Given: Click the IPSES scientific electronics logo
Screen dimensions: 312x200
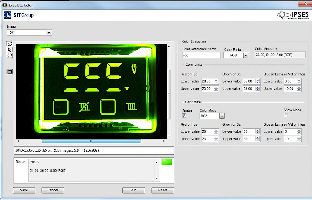Looking at the screenshot, I should click(293, 15).
